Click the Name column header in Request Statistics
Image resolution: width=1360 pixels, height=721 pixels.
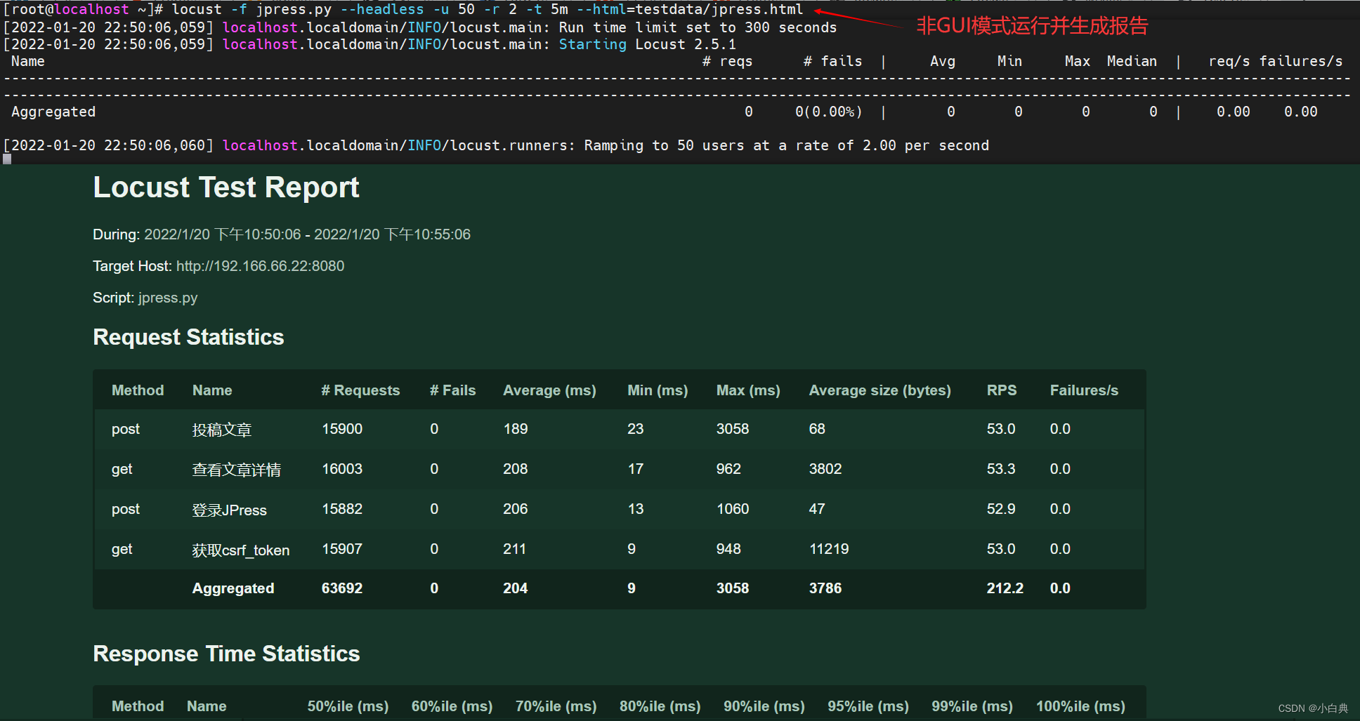(212, 390)
